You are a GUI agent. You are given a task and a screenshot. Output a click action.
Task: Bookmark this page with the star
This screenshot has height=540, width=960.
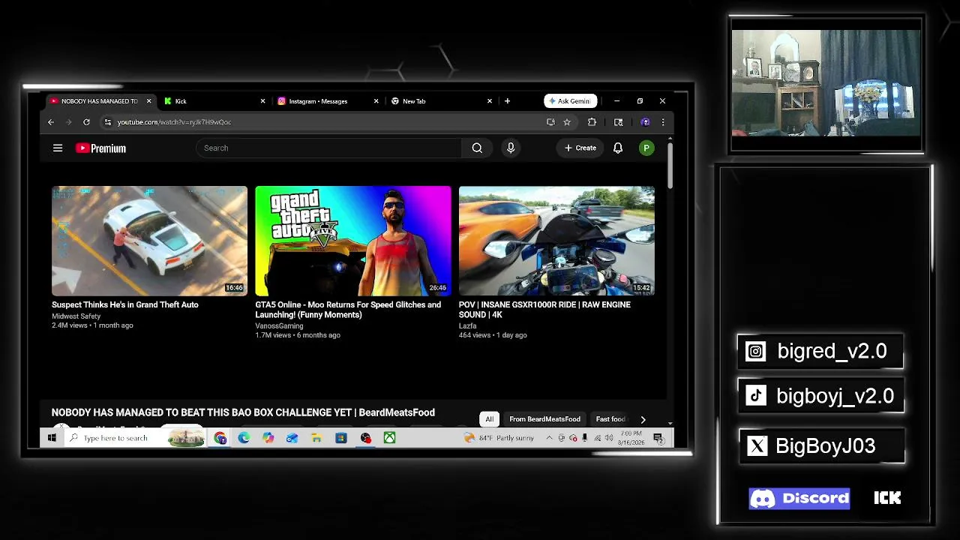[x=567, y=122]
